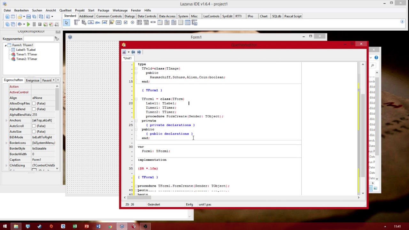Jump back in source editor history

click(133, 52)
